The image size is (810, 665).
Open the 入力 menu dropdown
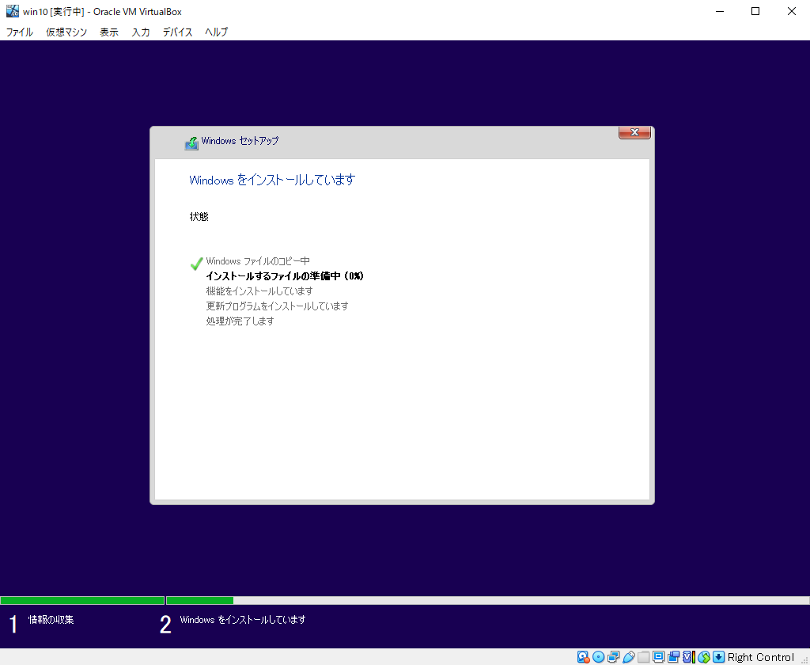point(140,32)
